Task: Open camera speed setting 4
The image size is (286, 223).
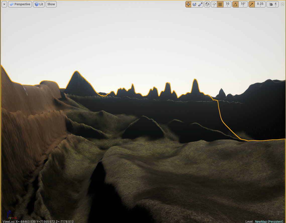Action: 273,4
